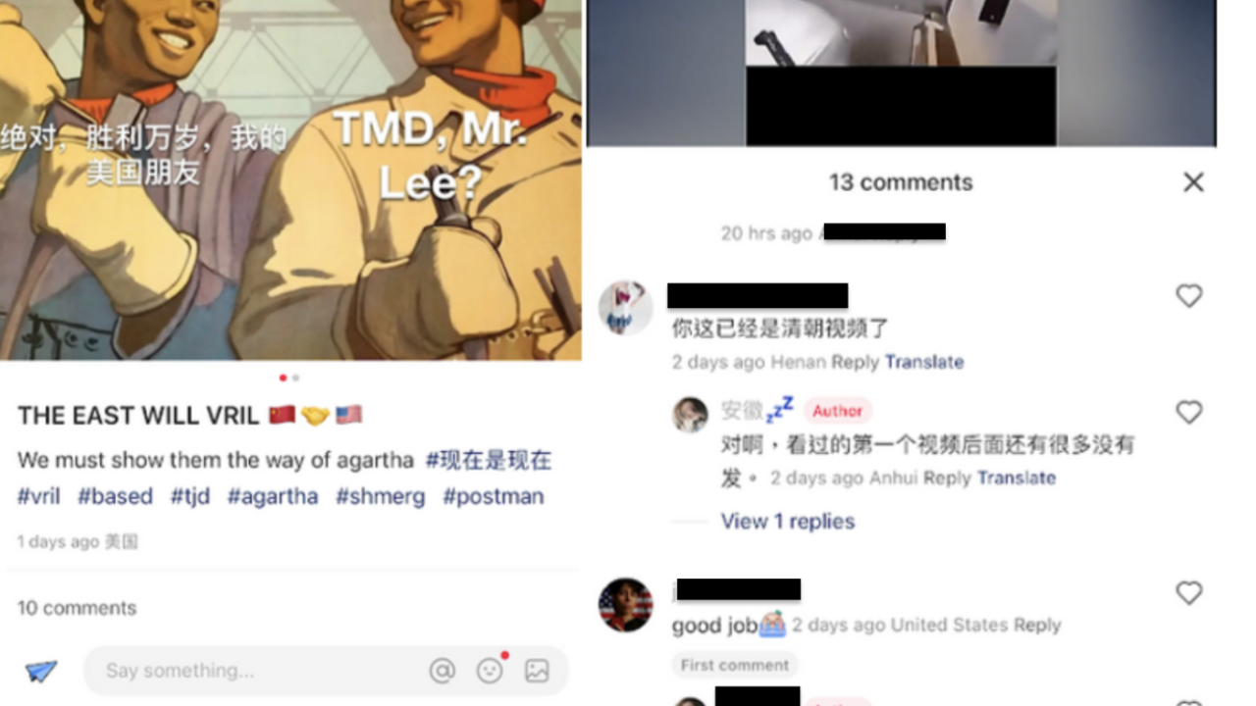Close the 13 comments panel

pyautogui.click(x=1193, y=182)
